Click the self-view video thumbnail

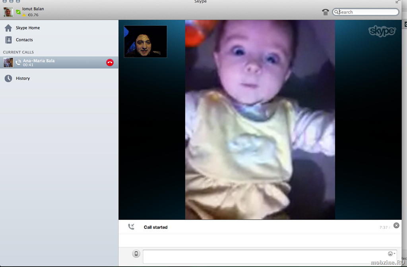pyautogui.click(x=145, y=41)
